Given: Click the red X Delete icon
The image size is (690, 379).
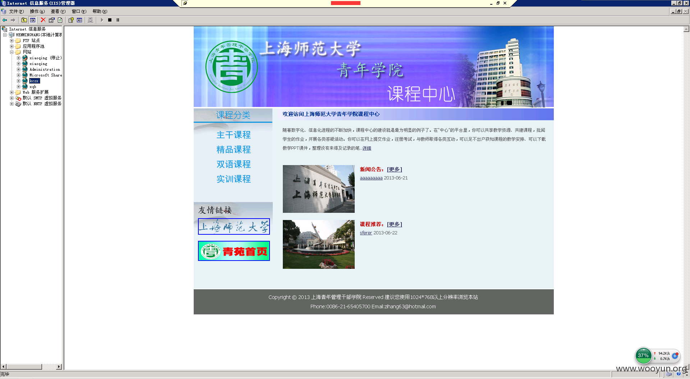Looking at the screenshot, I should pyautogui.click(x=43, y=20).
